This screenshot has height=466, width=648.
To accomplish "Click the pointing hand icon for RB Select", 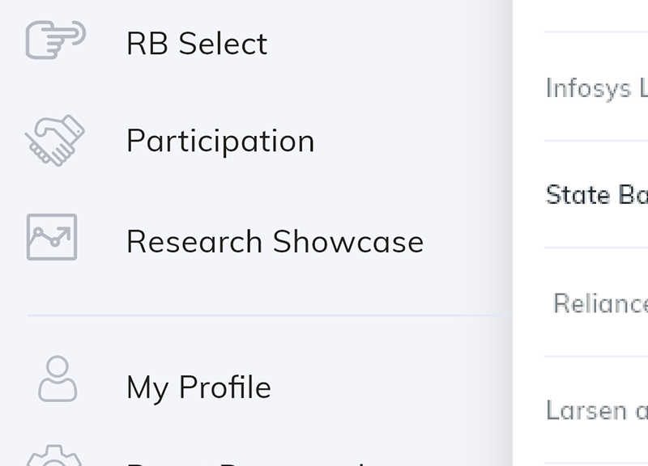I will click(55, 40).
